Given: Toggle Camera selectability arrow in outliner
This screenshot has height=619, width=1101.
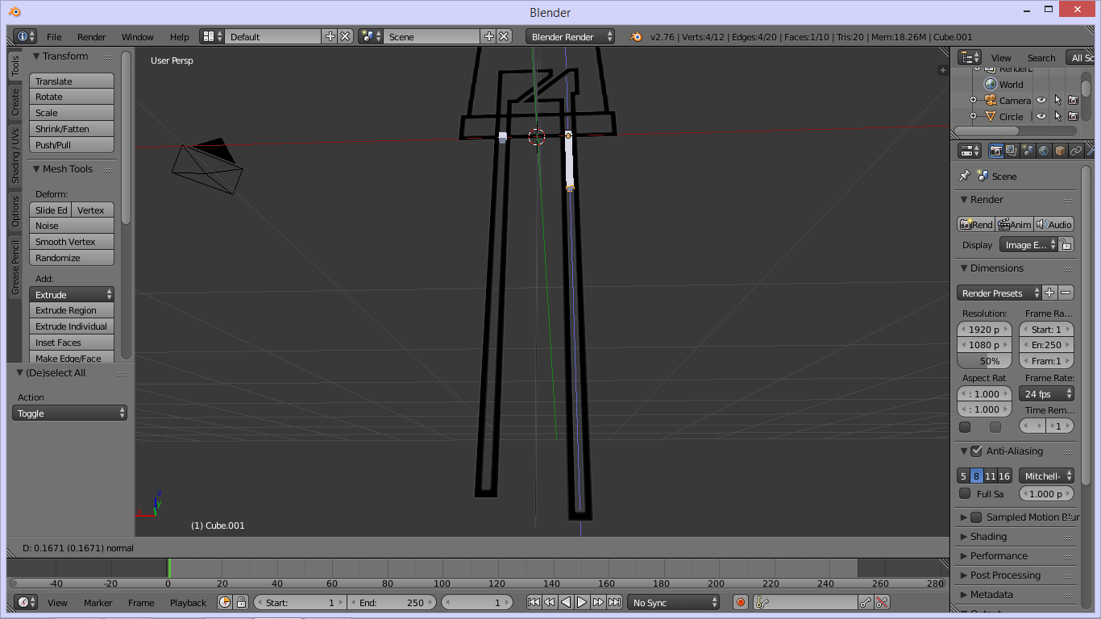Looking at the screenshot, I should 1057,101.
